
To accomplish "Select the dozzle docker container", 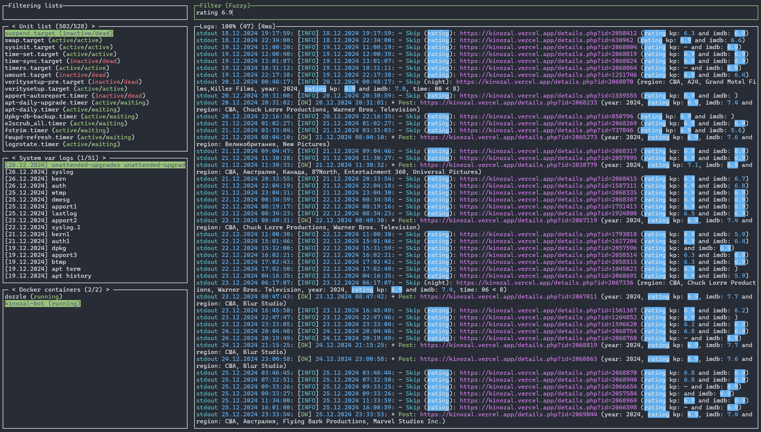I will tap(34, 297).
